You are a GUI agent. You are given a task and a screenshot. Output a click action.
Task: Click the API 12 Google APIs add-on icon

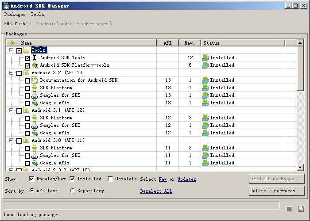(x=35, y=133)
